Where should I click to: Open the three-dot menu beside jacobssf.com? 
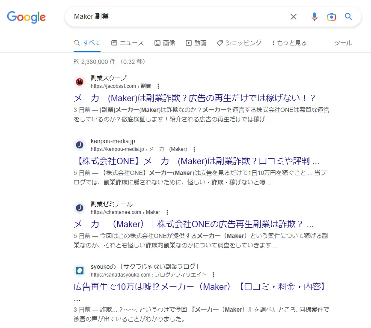click(x=158, y=86)
